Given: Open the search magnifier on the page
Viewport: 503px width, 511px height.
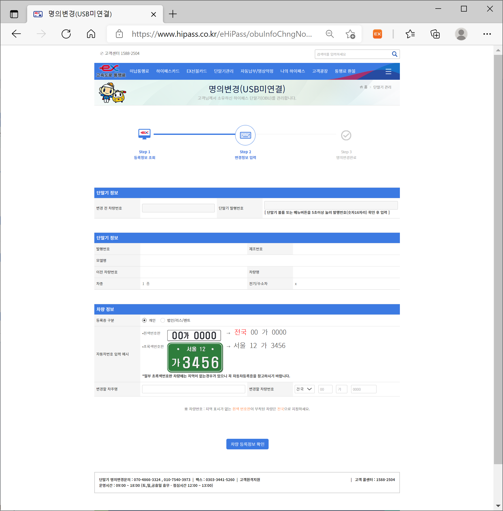Looking at the screenshot, I should (394, 54).
